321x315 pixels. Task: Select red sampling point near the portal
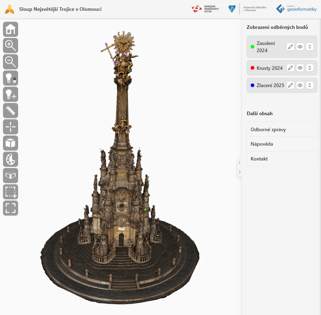coord(132,218)
